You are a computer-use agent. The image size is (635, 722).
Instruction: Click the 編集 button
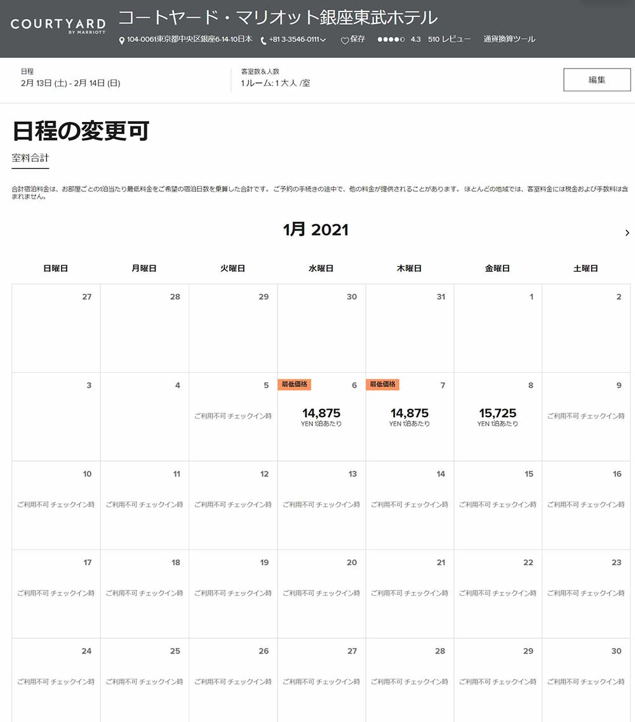pyautogui.click(x=597, y=79)
